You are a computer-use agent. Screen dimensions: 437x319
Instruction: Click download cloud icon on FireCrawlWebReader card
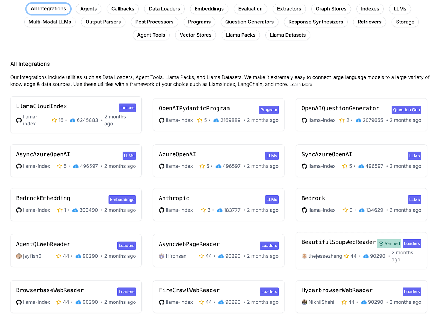pos(221,302)
